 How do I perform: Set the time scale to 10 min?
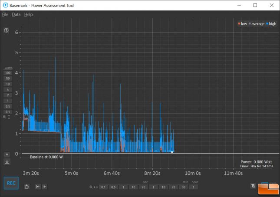pos(163,187)
